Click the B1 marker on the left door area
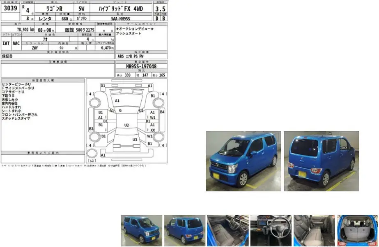 101,112
